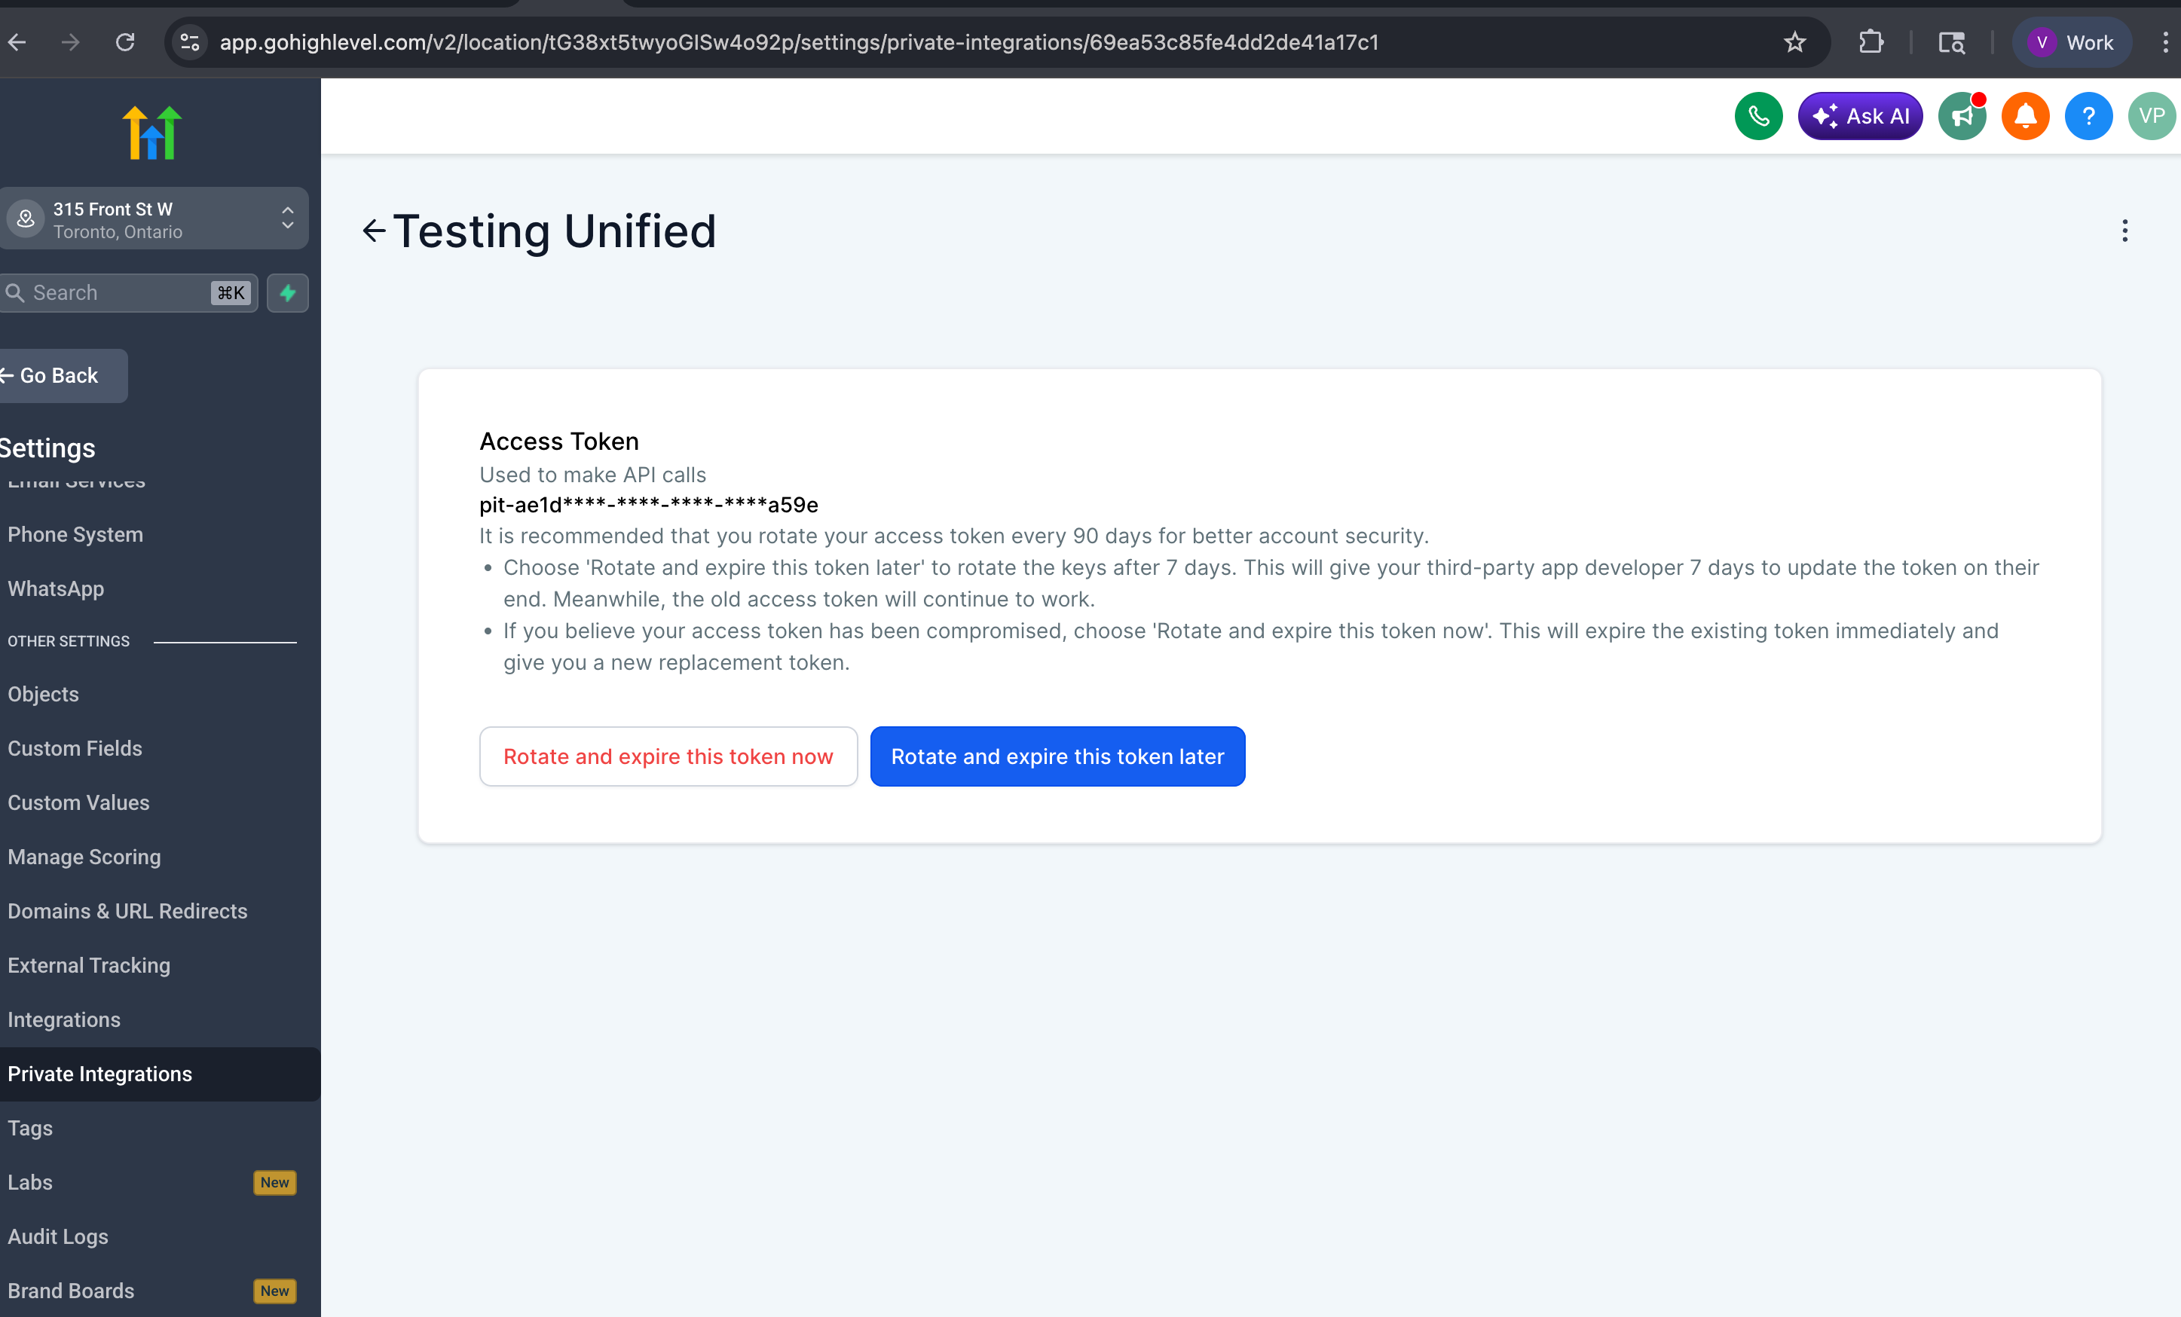Click Rotate and expire this token now
The image size is (2181, 1317).
pyautogui.click(x=668, y=756)
